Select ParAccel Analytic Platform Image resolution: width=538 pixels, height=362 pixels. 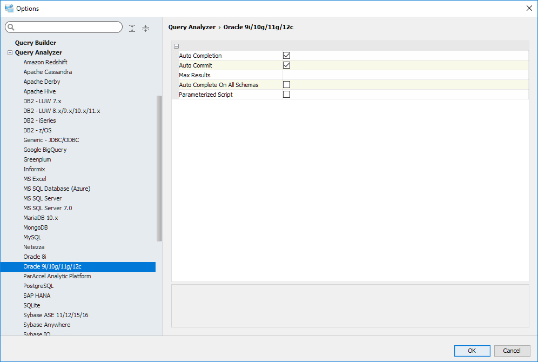point(57,276)
